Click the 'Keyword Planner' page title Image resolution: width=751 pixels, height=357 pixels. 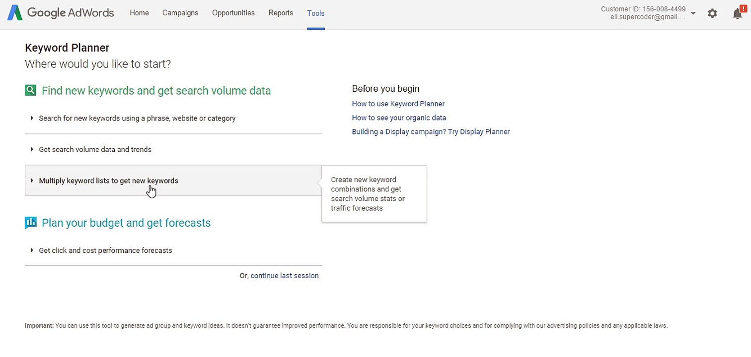point(67,48)
